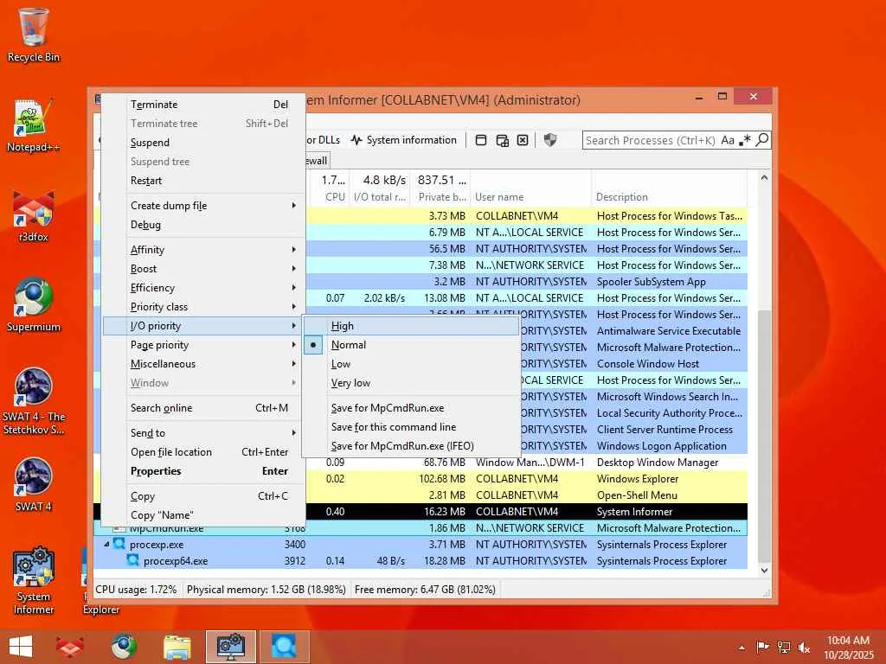
Task: Set I/O priority to Very low
Action: pos(411,383)
